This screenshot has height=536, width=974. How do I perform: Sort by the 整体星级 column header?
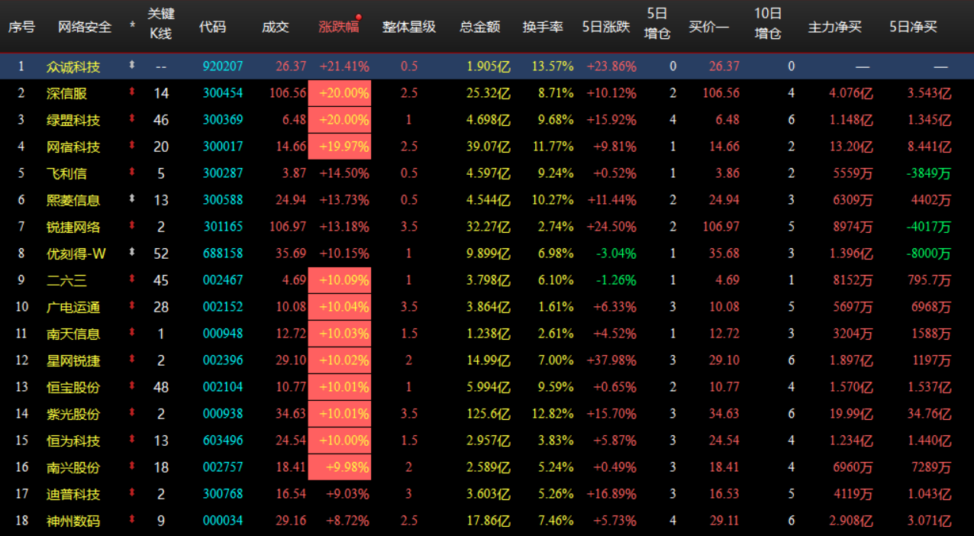409,27
